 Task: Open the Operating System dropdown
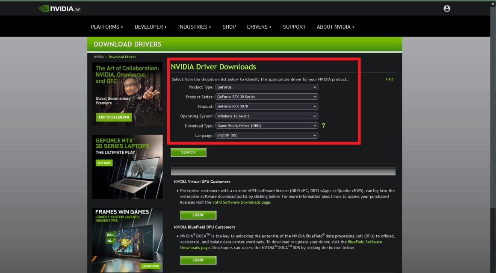[x=267, y=116]
